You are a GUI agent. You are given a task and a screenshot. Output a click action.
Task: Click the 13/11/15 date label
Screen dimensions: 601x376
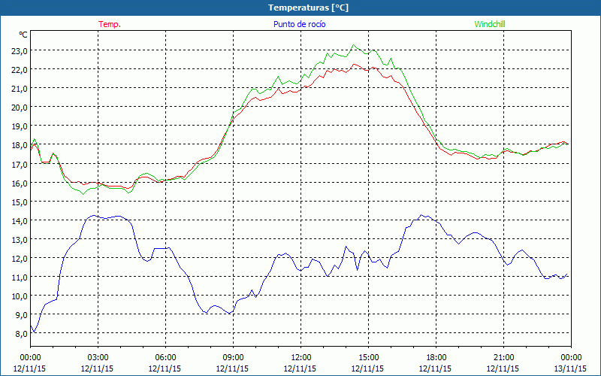pyautogui.click(x=570, y=368)
